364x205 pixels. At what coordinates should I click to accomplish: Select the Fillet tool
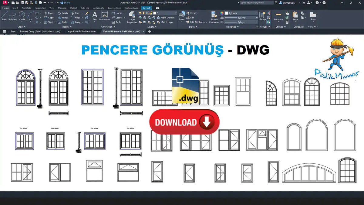[75, 18]
